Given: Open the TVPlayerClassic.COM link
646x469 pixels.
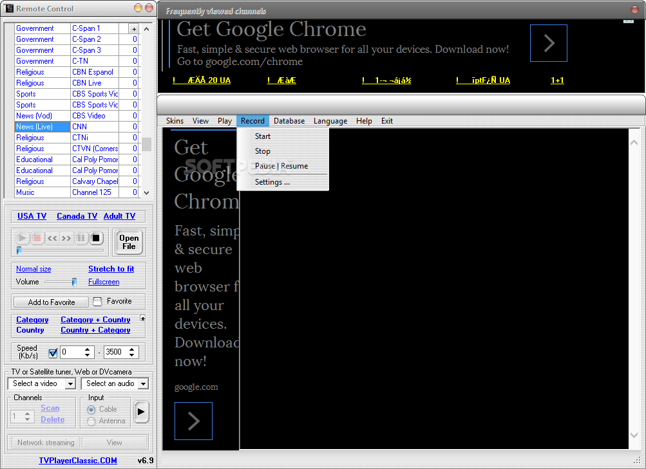Looking at the screenshot, I should click(78, 461).
